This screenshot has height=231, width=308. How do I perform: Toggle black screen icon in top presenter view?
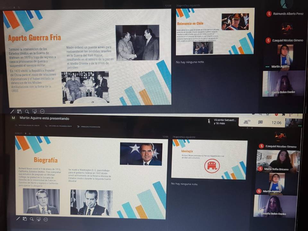tap(35, 111)
